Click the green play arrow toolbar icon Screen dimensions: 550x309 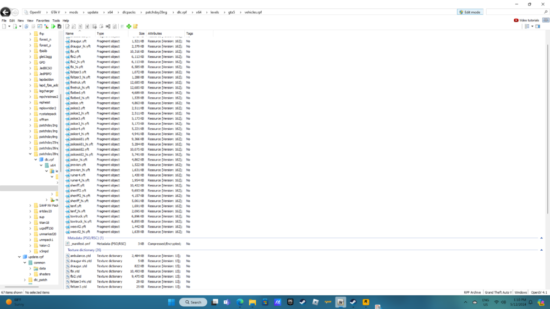[53, 26]
